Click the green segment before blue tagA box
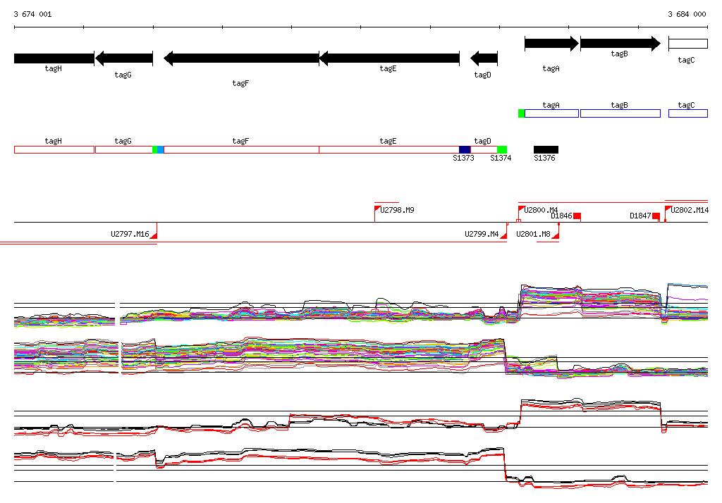The height and width of the screenshot is (503, 722). 522,113
